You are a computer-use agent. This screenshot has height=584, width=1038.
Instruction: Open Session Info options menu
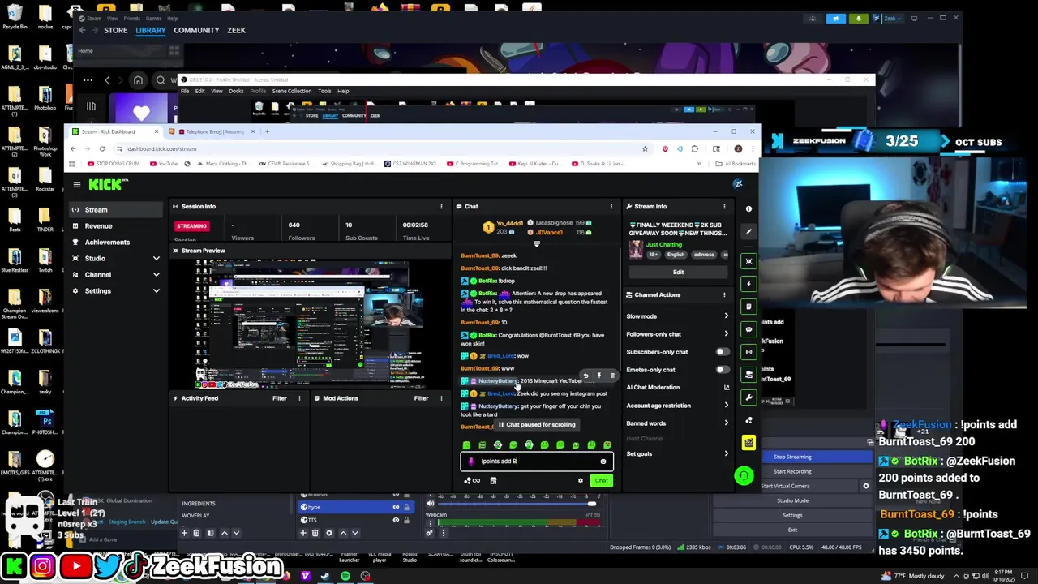[441, 206]
